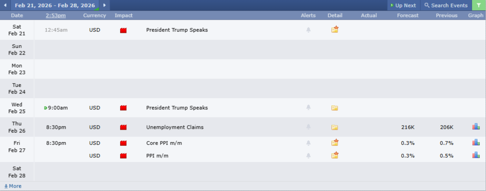The image size is (486, 191).
Task: Click red impact icon for Unemployment Claims
Action: click(x=123, y=127)
